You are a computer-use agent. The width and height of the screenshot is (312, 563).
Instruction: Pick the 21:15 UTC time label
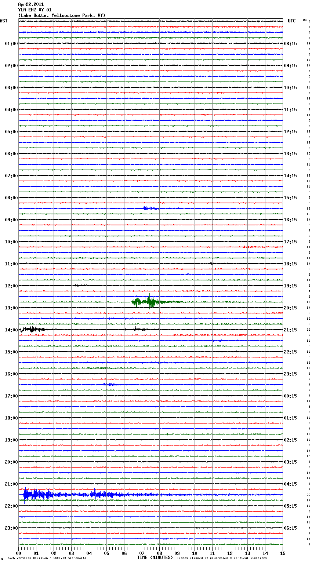pyautogui.click(x=290, y=330)
